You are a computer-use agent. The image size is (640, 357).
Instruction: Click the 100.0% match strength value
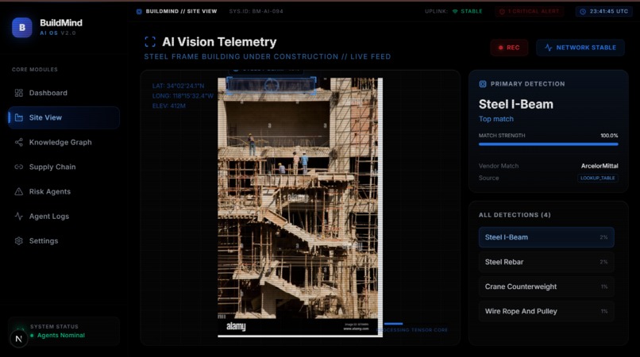609,136
